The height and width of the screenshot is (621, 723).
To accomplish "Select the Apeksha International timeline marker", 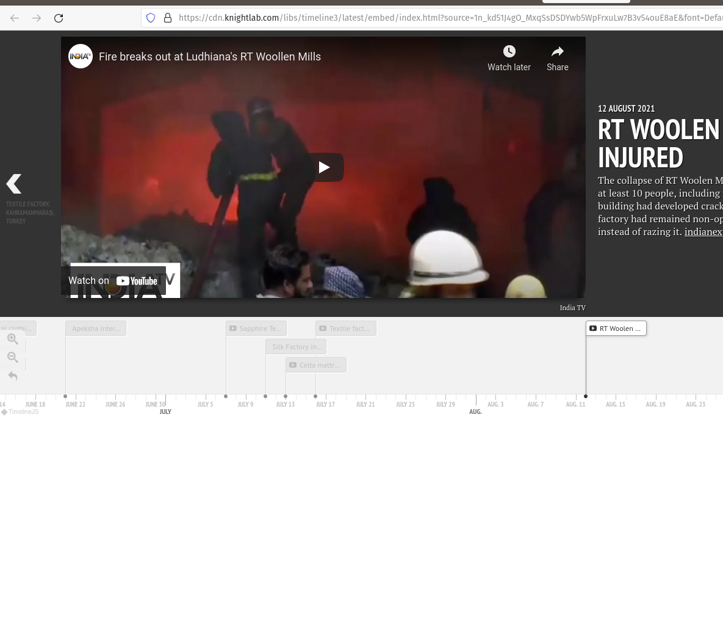I will 96,329.
